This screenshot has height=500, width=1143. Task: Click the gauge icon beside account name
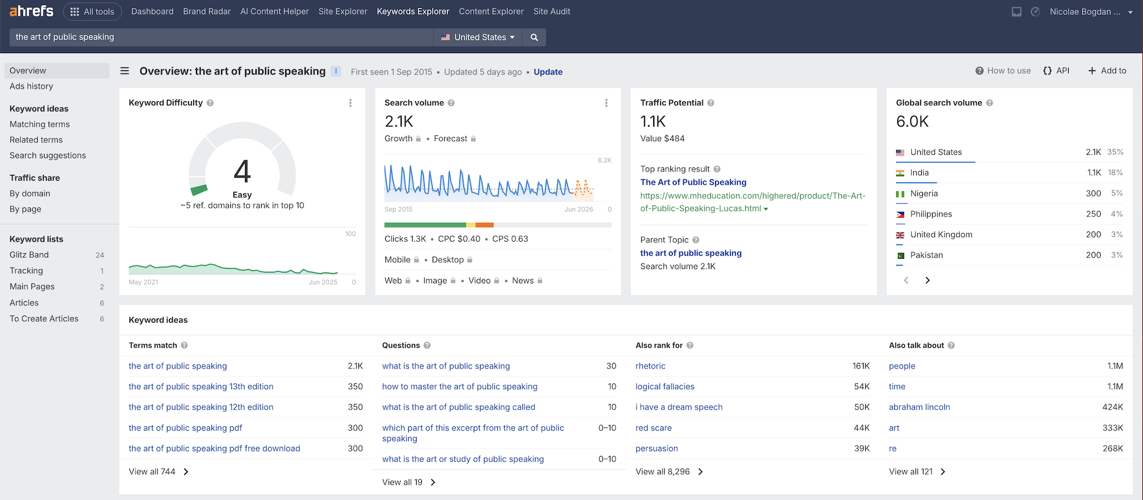pyautogui.click(x=1036, y=11)
